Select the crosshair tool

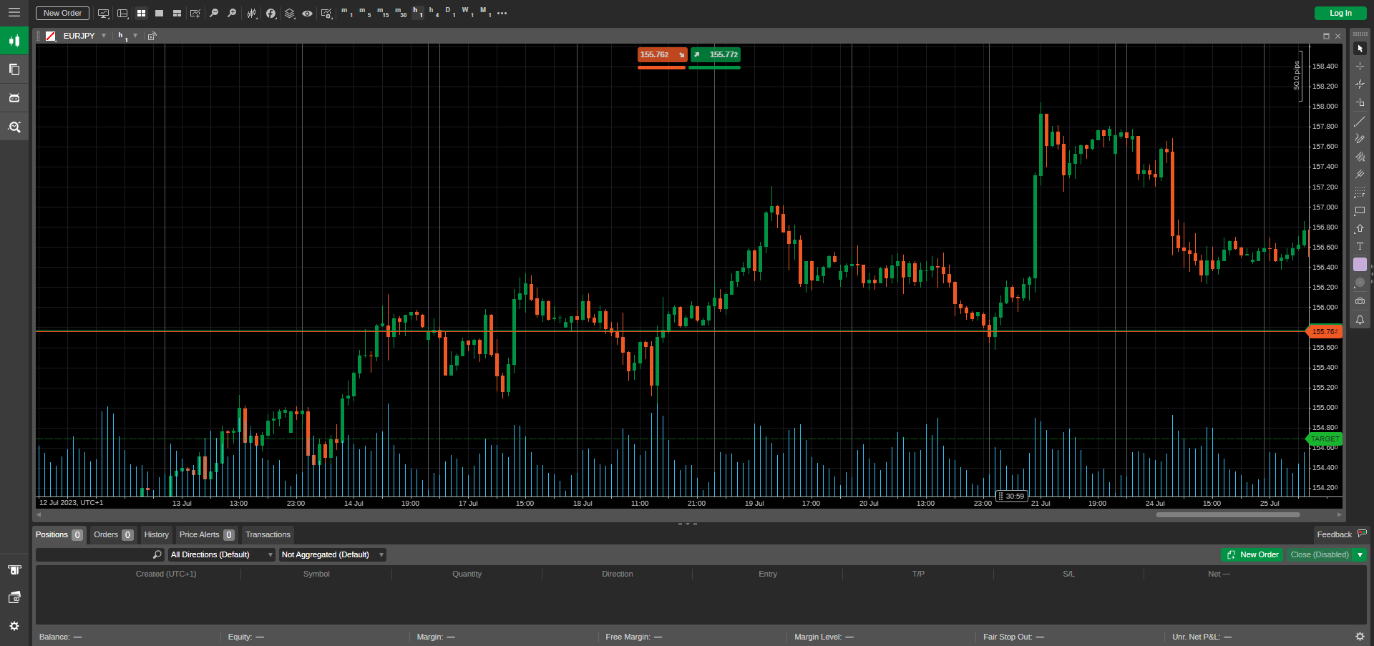point(1360,67)
